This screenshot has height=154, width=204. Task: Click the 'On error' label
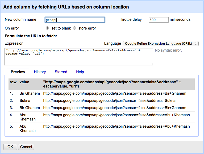tap(12, 28)
